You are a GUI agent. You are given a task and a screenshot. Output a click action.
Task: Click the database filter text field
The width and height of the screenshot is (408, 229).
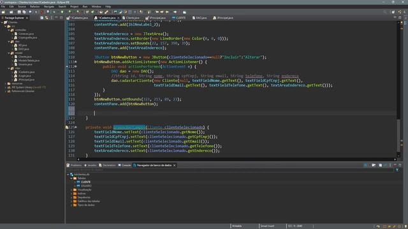tap(230, 170)
